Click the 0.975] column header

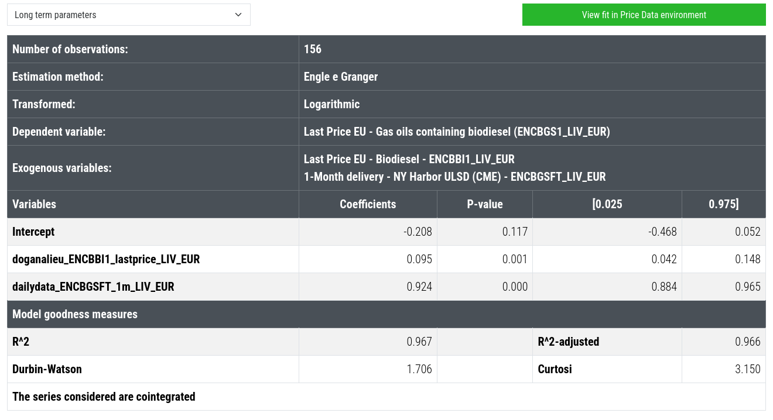pos(724,204)
